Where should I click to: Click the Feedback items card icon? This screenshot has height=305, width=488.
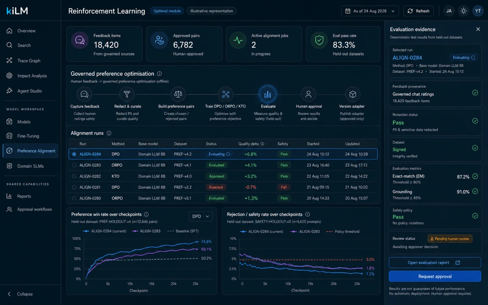[80, 40]
